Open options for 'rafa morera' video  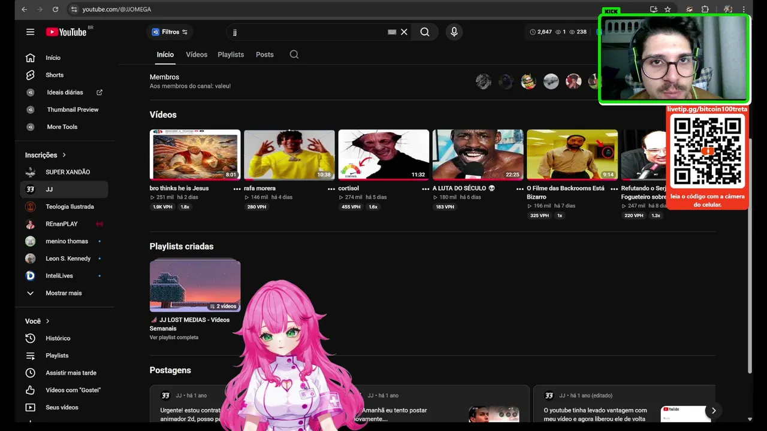click(331, 189)
